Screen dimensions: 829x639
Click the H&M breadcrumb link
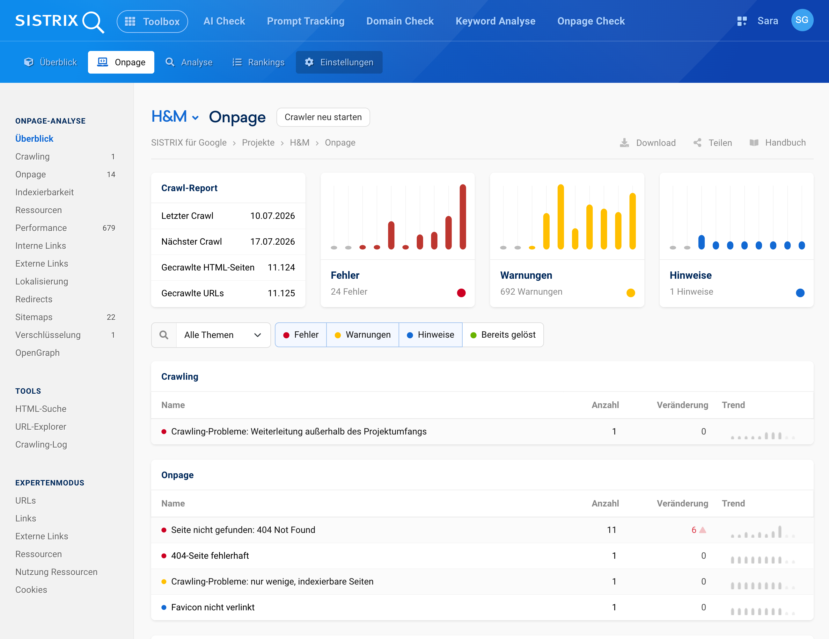[x=299, y=143]
